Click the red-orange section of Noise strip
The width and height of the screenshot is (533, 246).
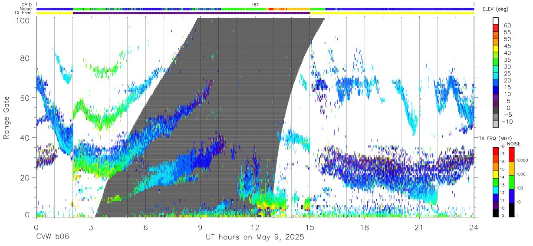click(278, 9)
